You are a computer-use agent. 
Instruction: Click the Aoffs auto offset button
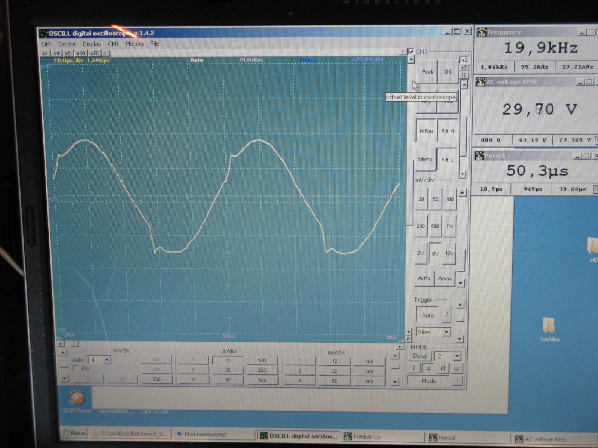point(424,278)
